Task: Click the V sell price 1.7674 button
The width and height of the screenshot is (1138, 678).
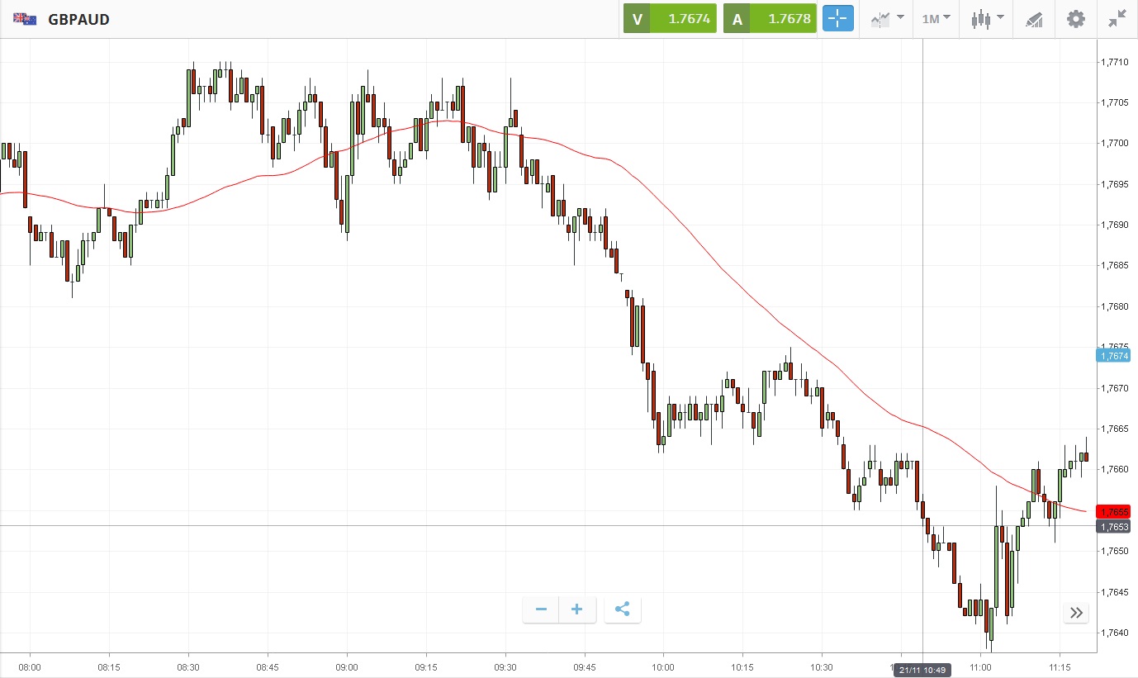Action: (670, 18)
